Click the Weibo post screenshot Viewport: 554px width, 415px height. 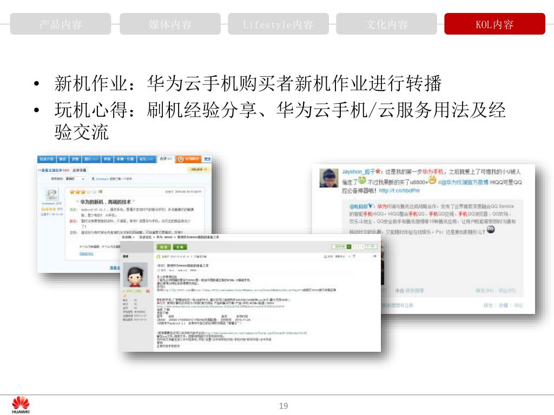click(x=423, y=238)
